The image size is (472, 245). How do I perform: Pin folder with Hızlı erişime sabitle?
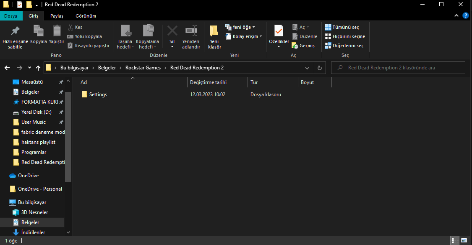point(15,37)
